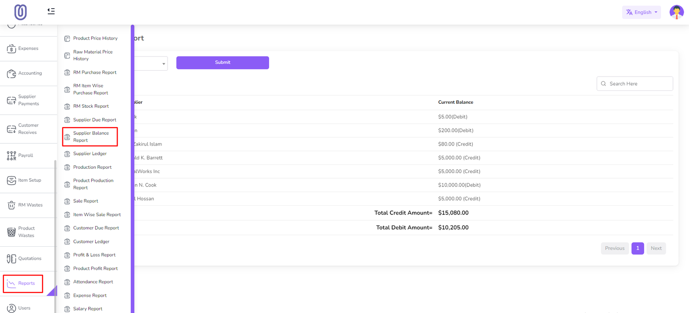The width and height of the screenshot is (689, 313).
Task: Click the Quotations icon in sidebar
Action: click(x=12, y=259)
